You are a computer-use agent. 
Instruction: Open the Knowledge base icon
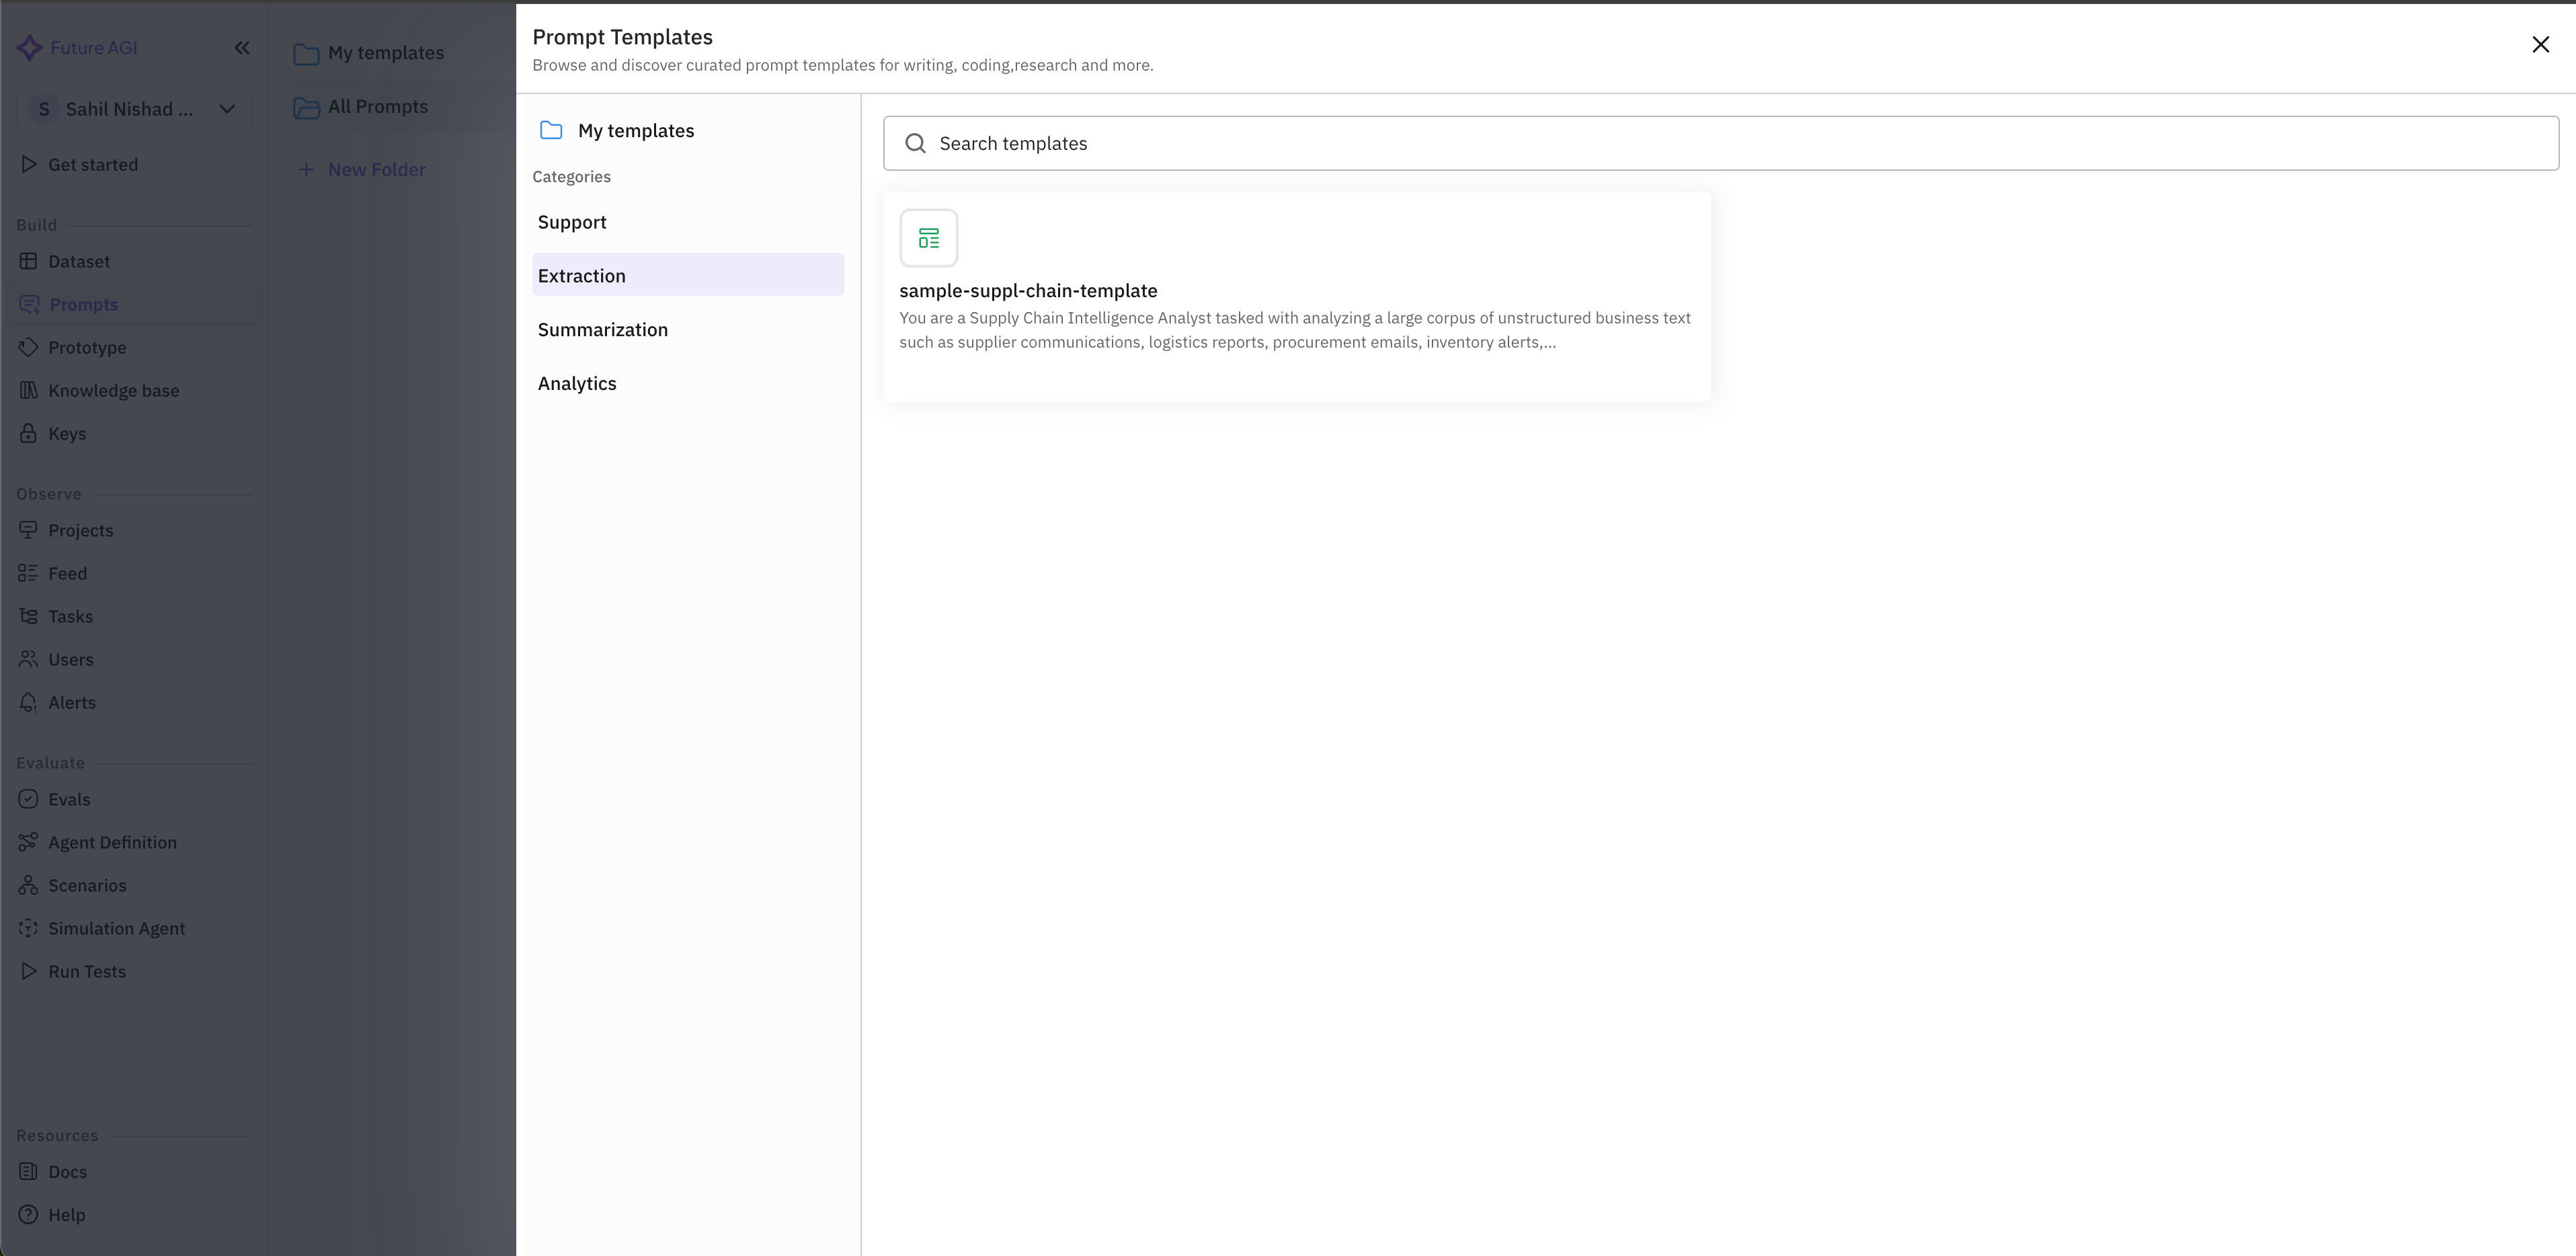point(28,390)
